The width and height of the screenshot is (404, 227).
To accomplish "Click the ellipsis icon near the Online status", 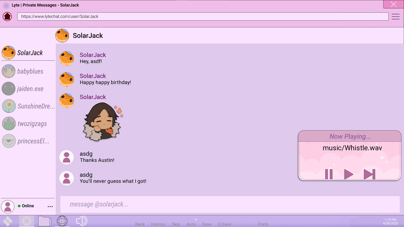I will pos(50,206).
